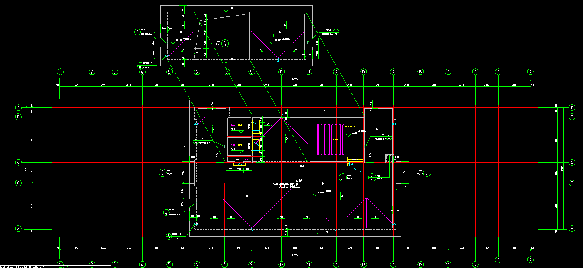Click axis bubble C on the right side
This screenshot has width=583, height=268.
click(572, 163)
